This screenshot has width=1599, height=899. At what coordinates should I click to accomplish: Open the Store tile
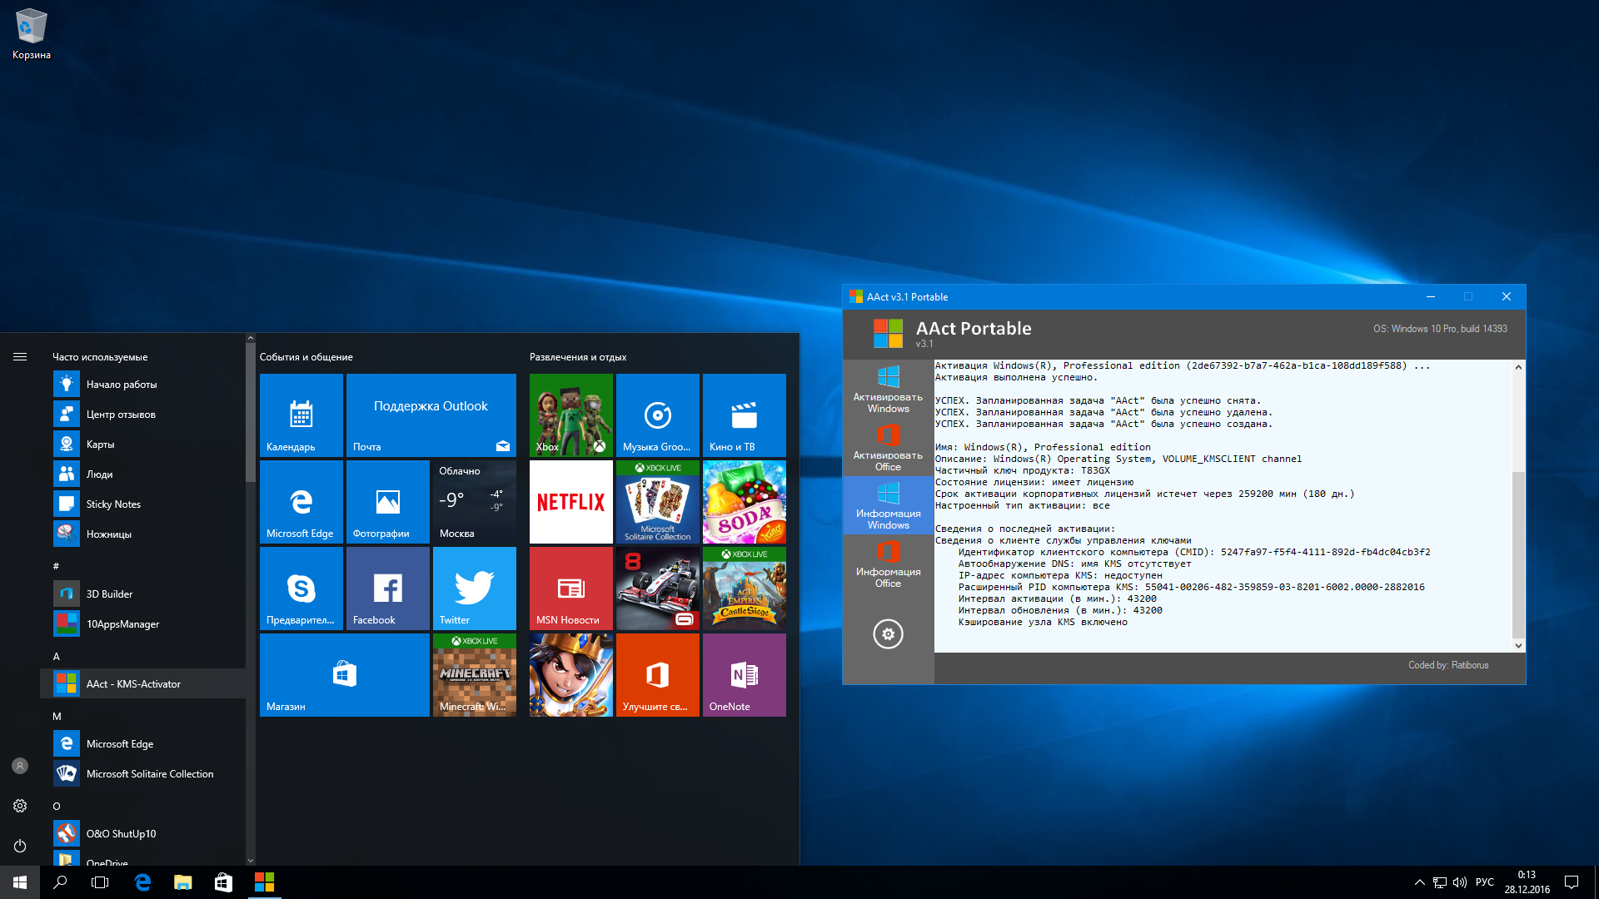point(344,675)
